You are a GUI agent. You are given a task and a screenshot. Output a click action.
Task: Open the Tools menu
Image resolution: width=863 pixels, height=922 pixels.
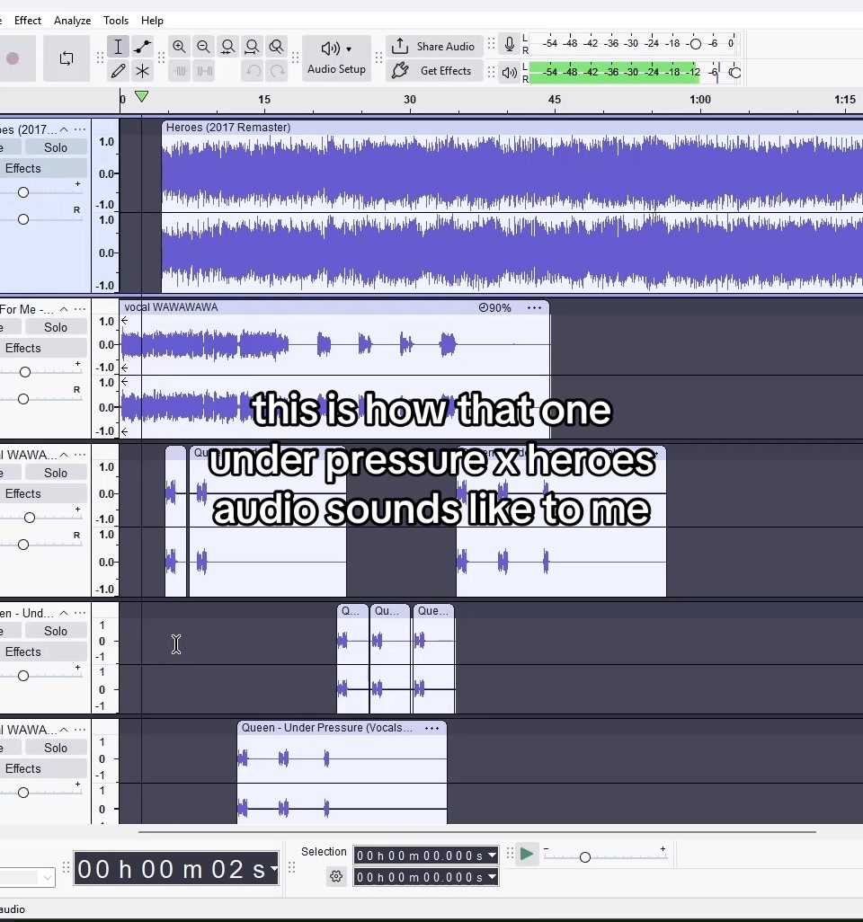[x=116, y=21]
